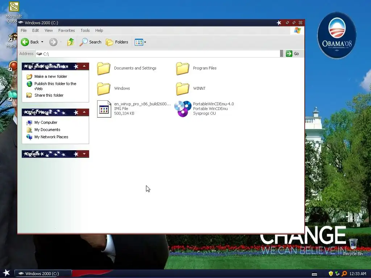This screenshot has width=371, height=278.
Task: Select the Windows folder icon
Action: tap(104, 89)
